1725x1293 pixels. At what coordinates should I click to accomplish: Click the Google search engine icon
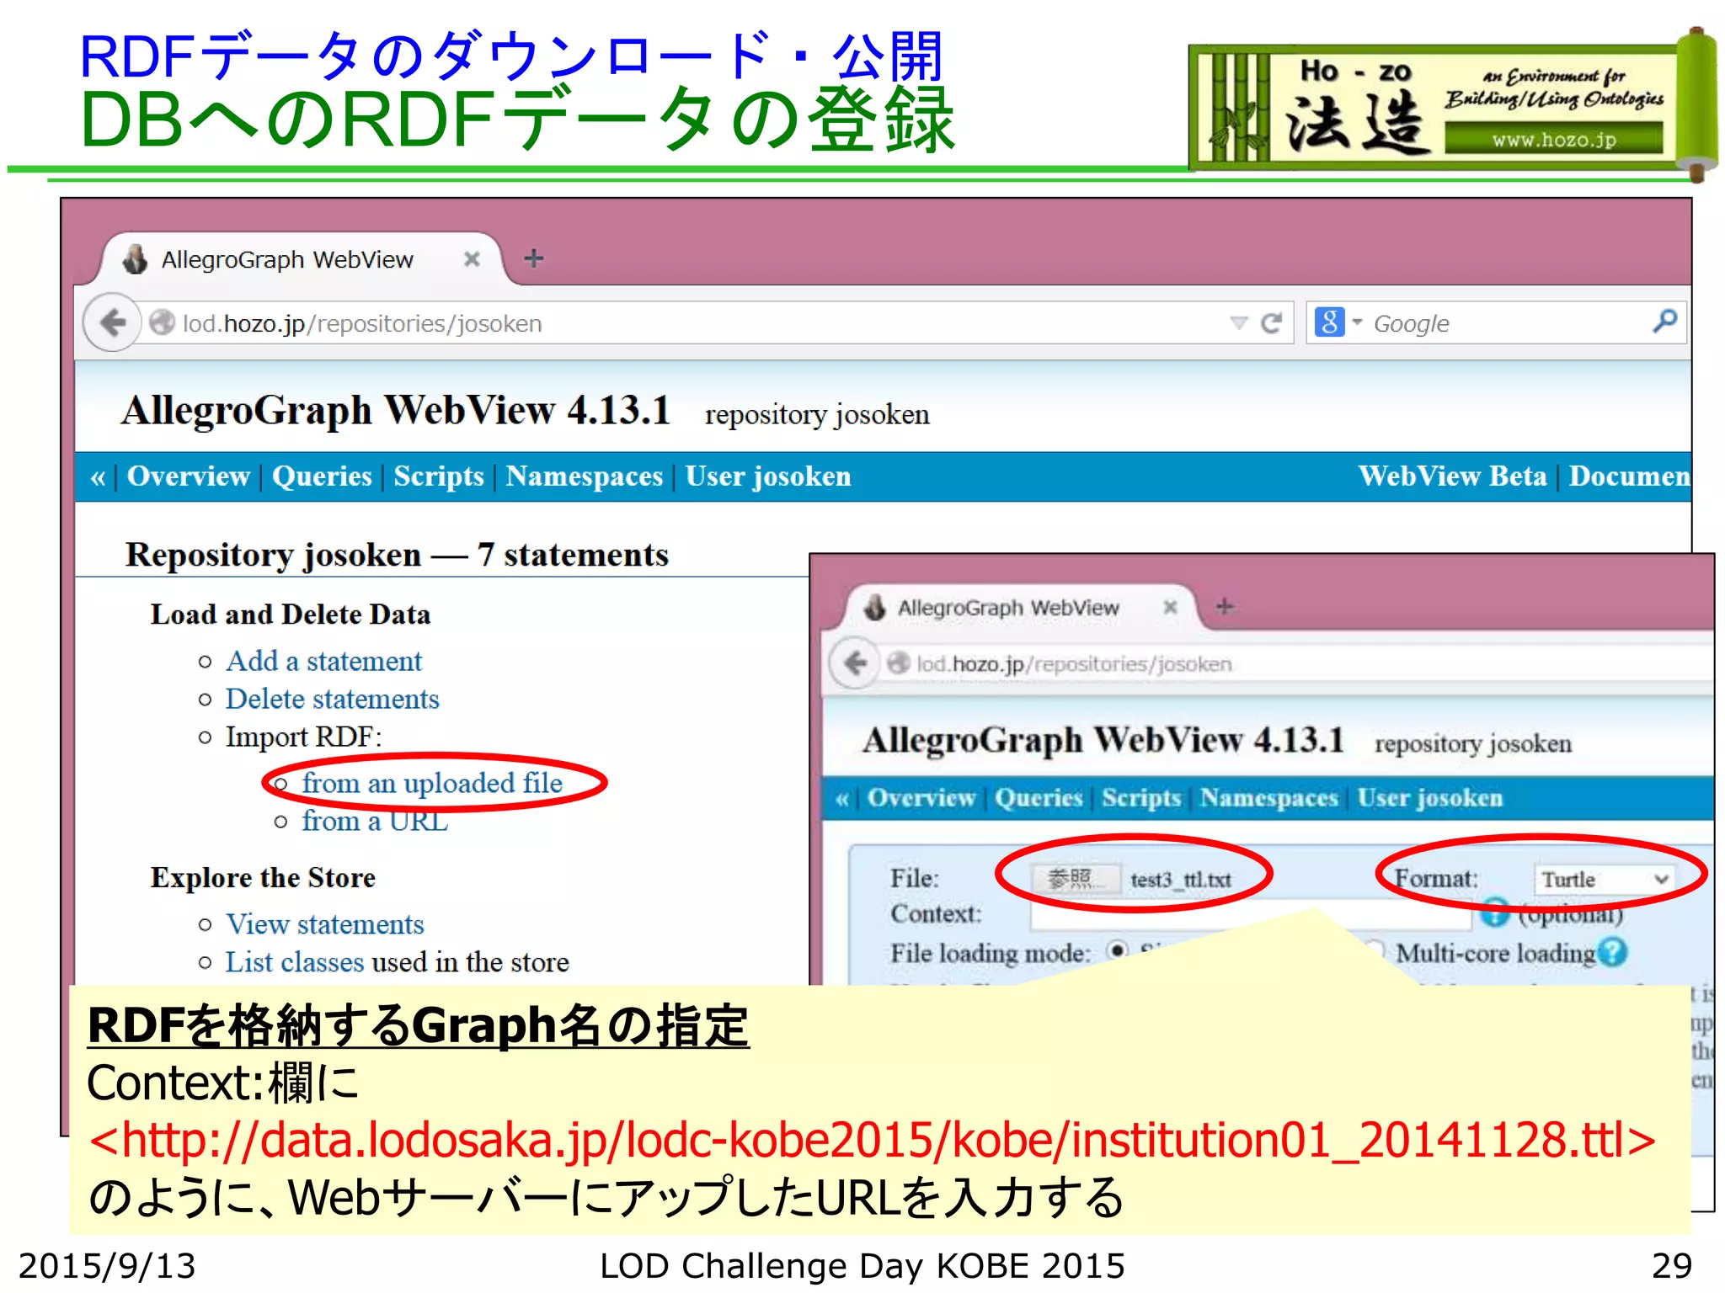pos(1328,322)
